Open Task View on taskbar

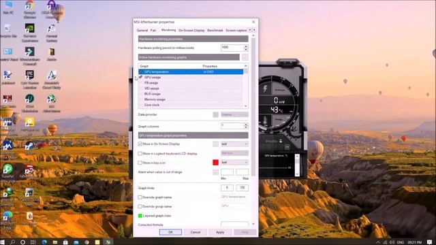coord(33,242)
